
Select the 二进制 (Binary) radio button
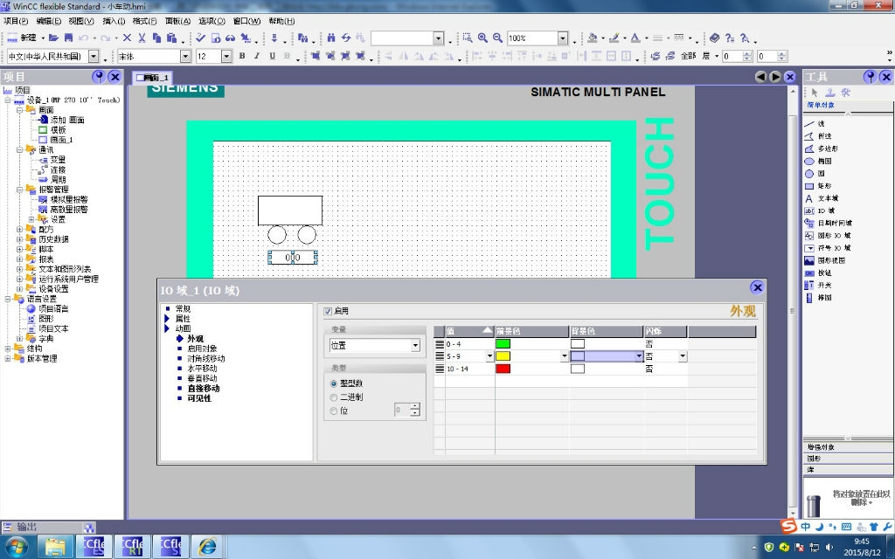click(334, 397)
